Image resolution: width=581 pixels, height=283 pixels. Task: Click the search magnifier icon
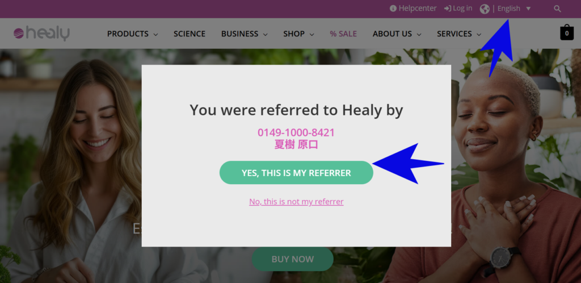(x=557, y=9)
